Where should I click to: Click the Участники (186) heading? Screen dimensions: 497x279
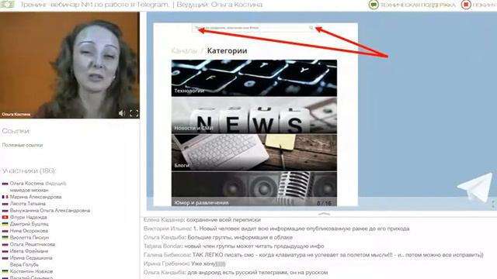click(x=29, y=170)
